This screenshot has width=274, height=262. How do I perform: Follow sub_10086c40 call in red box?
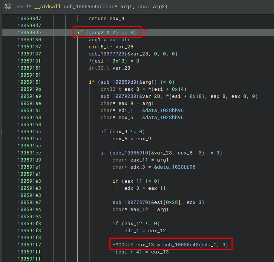pos(181,245)
